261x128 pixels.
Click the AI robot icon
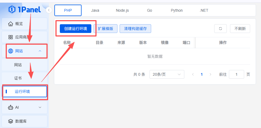11,107
